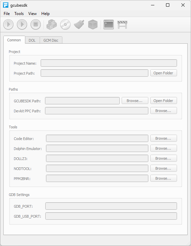Click Open Folder next to Project Path
Viewport: 191px width, 246px height.
click(164, 73)
